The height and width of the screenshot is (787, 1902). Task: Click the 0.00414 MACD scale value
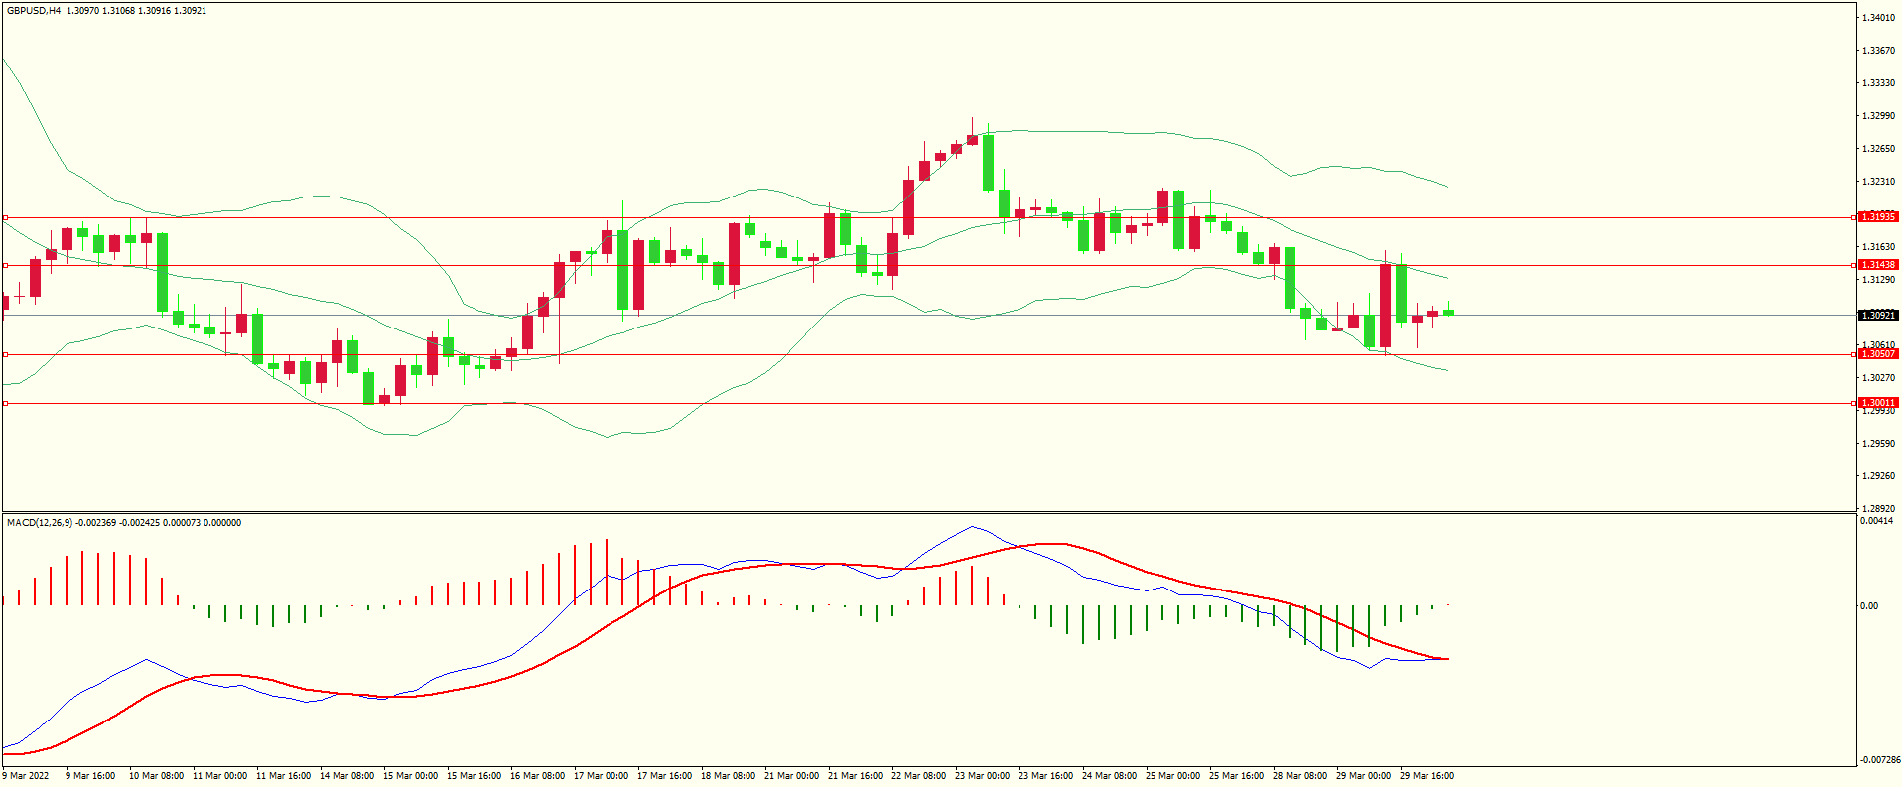tap(1876, 521)
